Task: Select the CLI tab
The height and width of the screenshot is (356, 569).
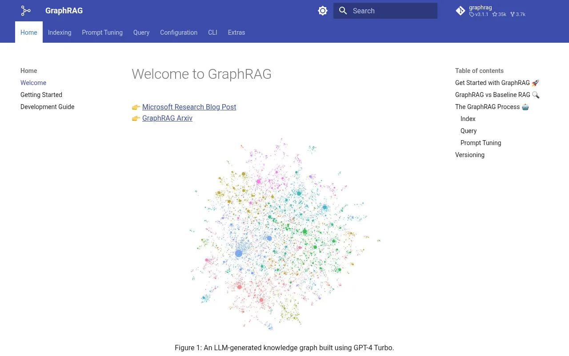Action: click(212, 32)
